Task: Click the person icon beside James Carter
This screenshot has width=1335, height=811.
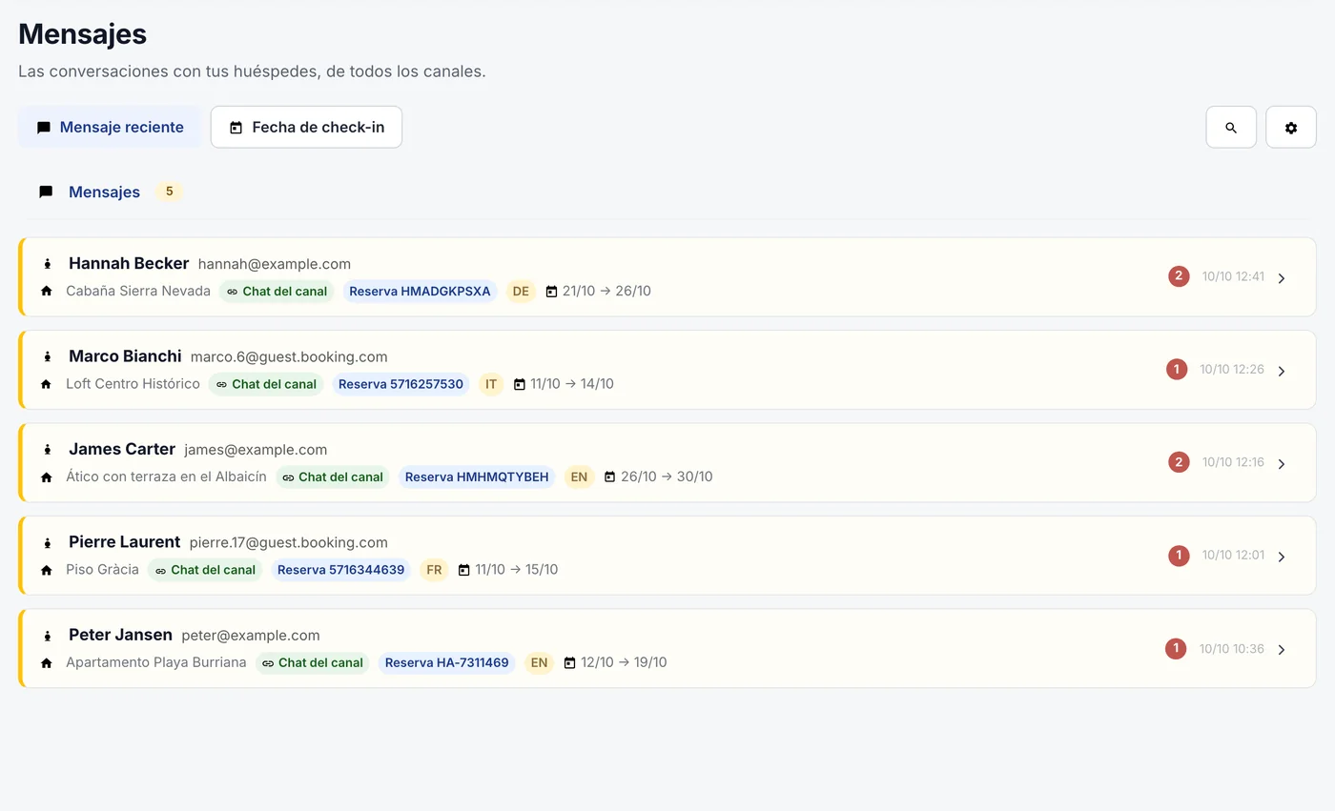Action: tap(47, 450)
